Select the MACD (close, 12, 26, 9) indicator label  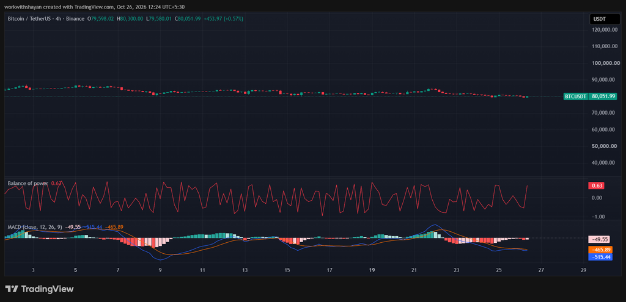point(35,227)
